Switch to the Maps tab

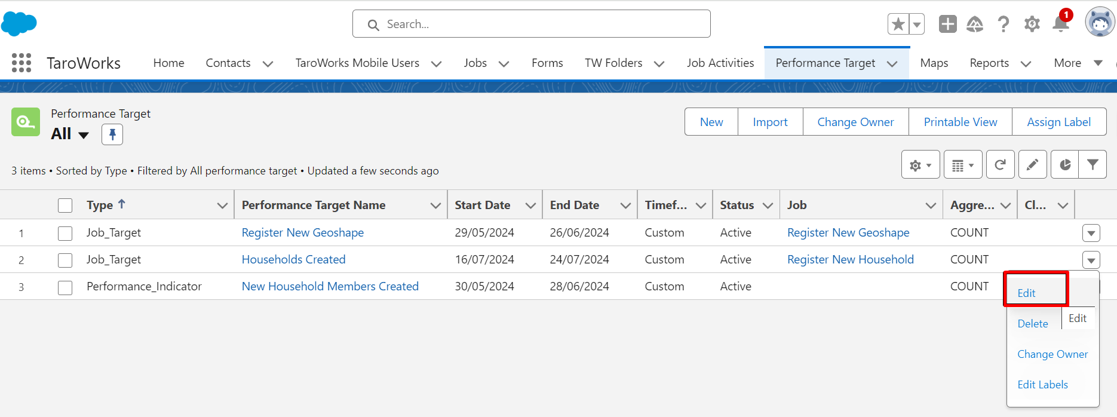pyautogui.click(x=934, y=63)
